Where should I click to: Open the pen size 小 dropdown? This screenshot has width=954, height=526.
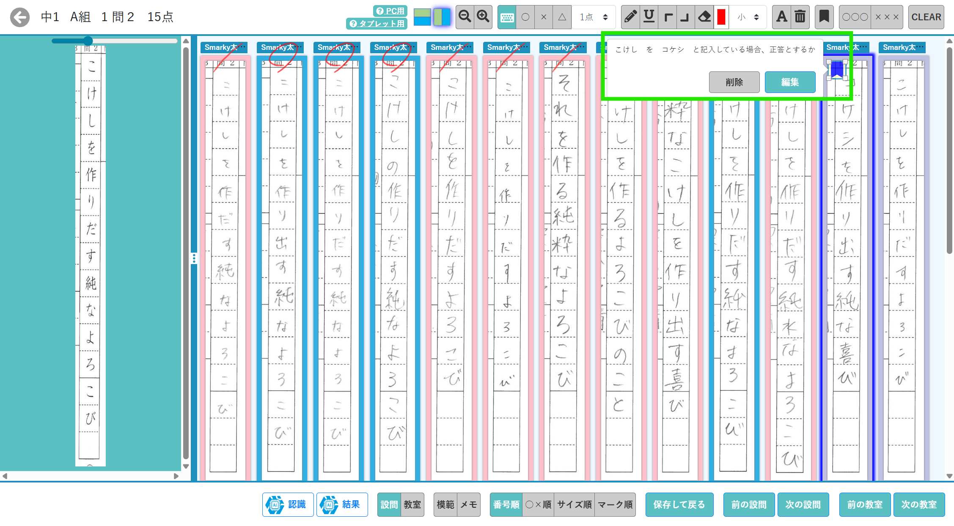pos(748,17)
